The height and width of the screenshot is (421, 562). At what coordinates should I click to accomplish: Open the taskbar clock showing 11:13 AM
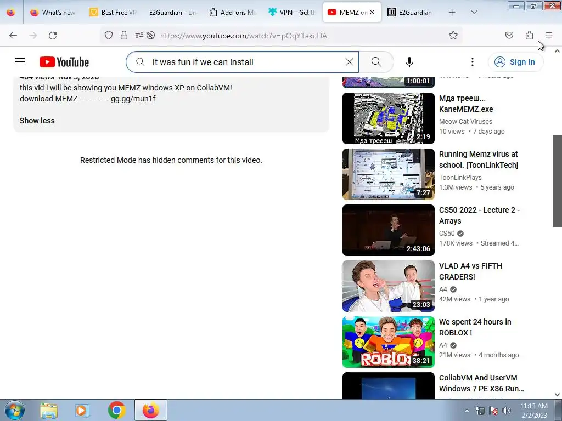533,411
